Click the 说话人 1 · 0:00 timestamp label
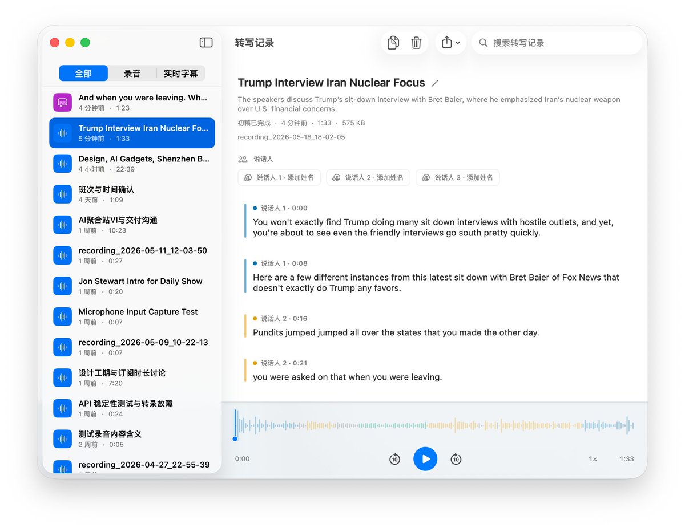 [x=284, y=208]
